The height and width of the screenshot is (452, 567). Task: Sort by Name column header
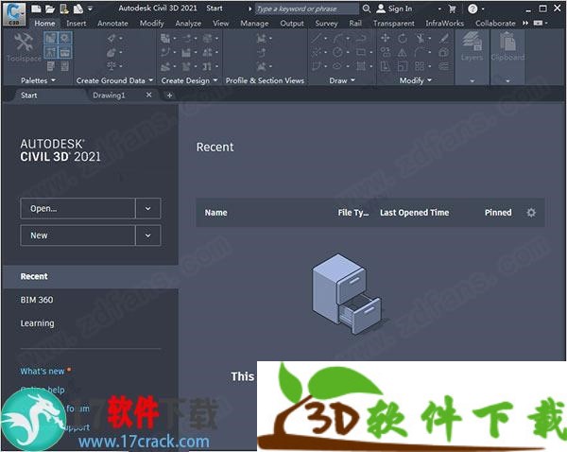[215, 213]
